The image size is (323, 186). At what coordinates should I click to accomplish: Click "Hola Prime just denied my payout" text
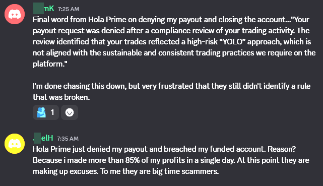tap(90, 149)
